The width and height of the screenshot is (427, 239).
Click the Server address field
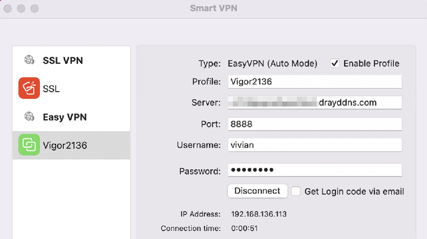(315, 103)
